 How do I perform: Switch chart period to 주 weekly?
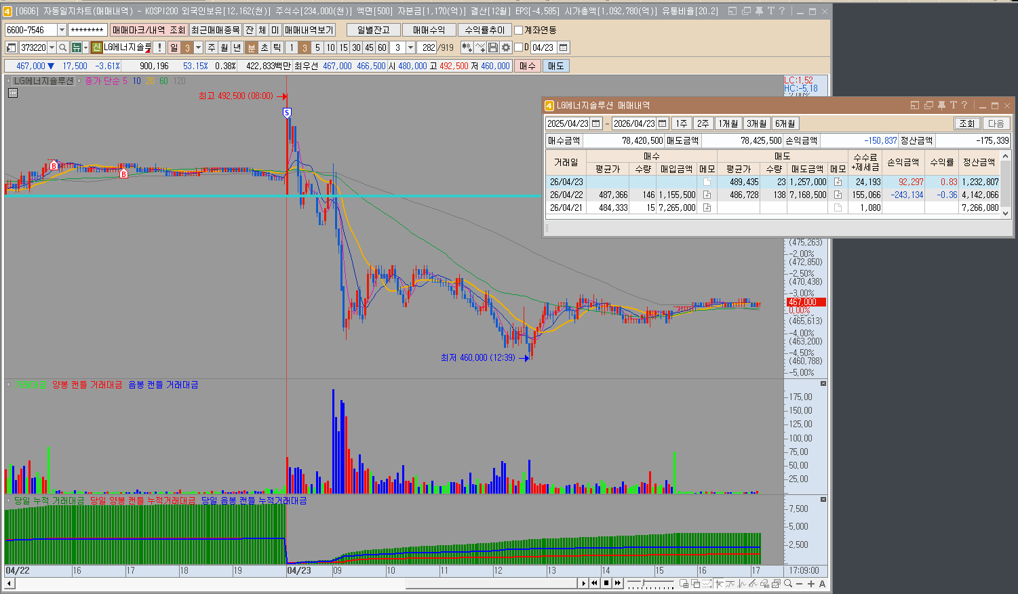(x=211, y=47)
